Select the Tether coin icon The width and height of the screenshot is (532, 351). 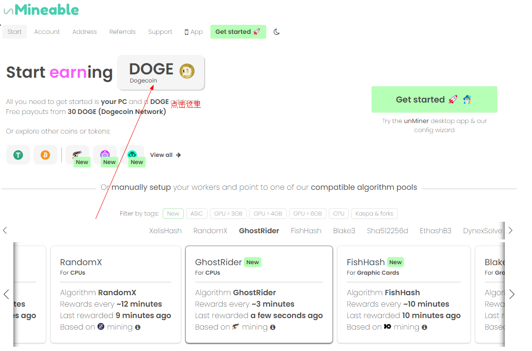click(x=18, y=155)
